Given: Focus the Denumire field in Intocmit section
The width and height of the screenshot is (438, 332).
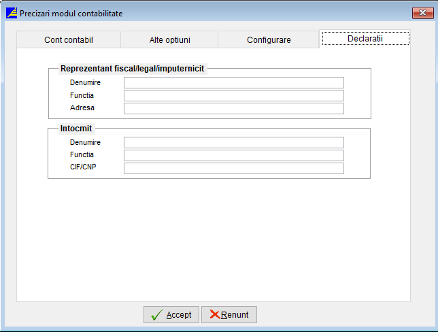Looking at the screenshot, I should (233, 142).
